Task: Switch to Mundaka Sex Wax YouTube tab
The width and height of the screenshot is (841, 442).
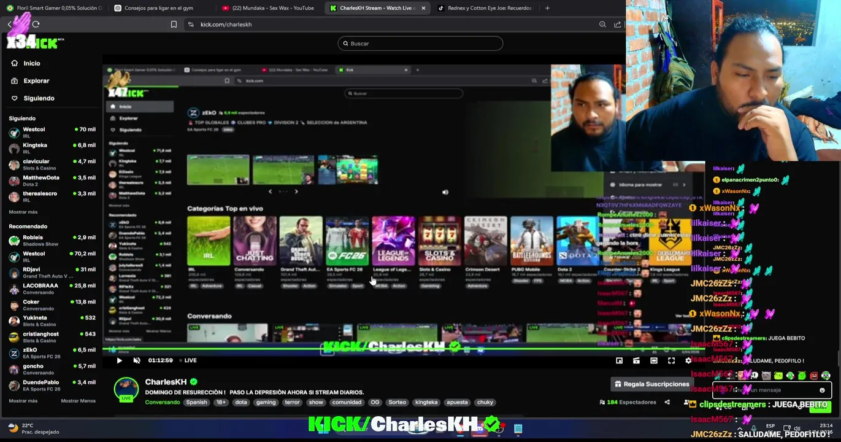Action: [x=268, y=8]
